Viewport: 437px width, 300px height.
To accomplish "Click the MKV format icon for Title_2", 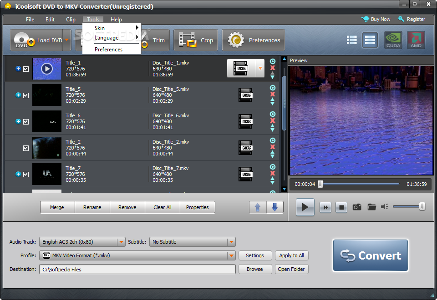I will [245, 148].
